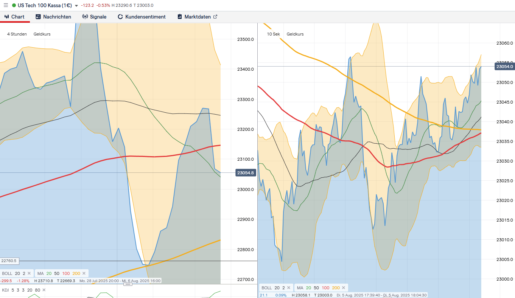Click the 23500.0 label on left price axis
Screen dimensions: 515x298
click(x=245, y=39)
